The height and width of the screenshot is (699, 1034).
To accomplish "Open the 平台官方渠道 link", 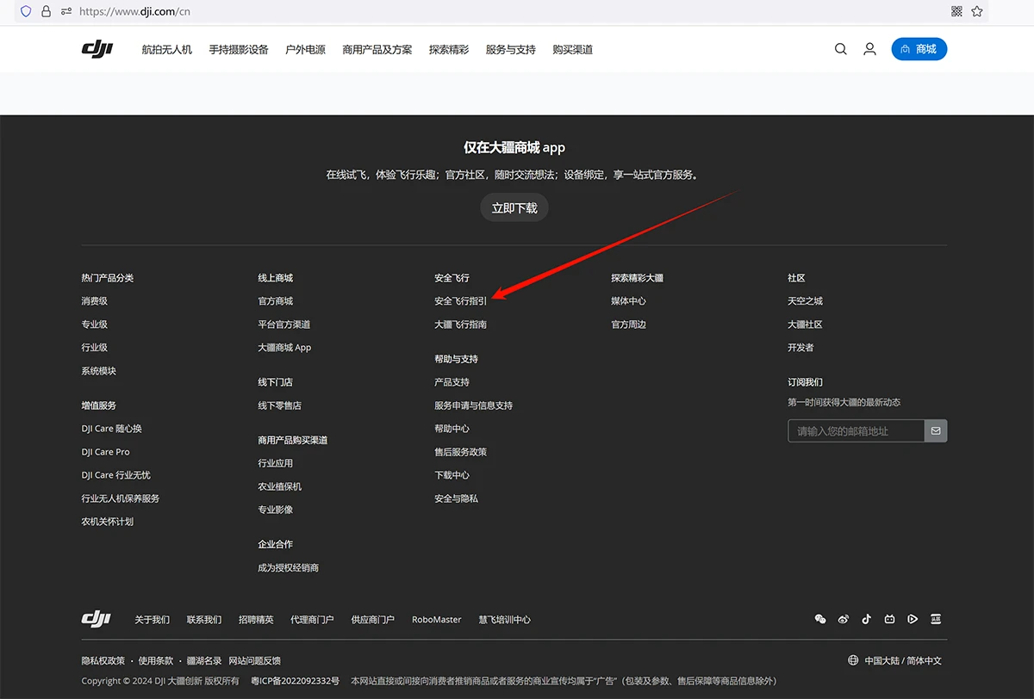I will [x=284, y=325].
